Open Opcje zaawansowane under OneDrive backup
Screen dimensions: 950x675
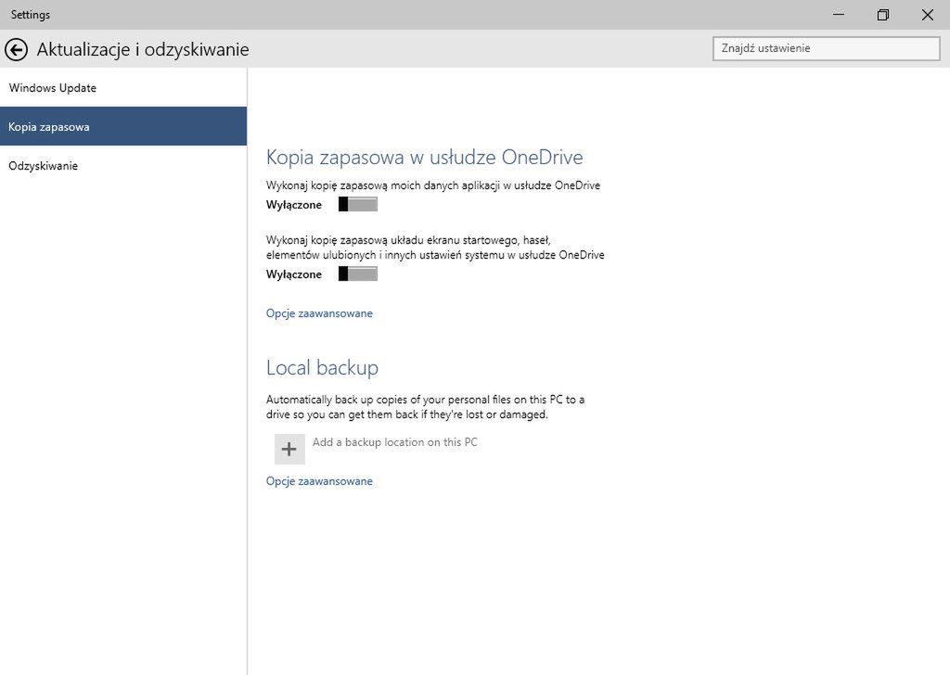(319, 313)
